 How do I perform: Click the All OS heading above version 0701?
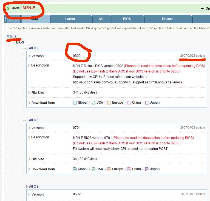[x=34, y=120]
